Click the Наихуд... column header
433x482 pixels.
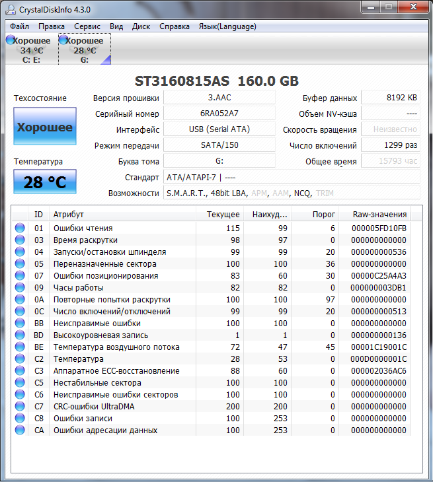[267, 214]
